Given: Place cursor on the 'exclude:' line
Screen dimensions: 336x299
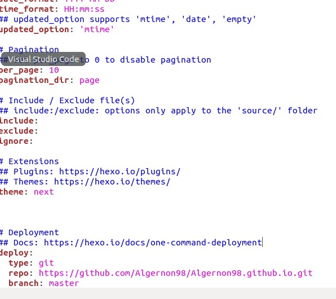Looking at the screenshot, I should pos(19,131).
